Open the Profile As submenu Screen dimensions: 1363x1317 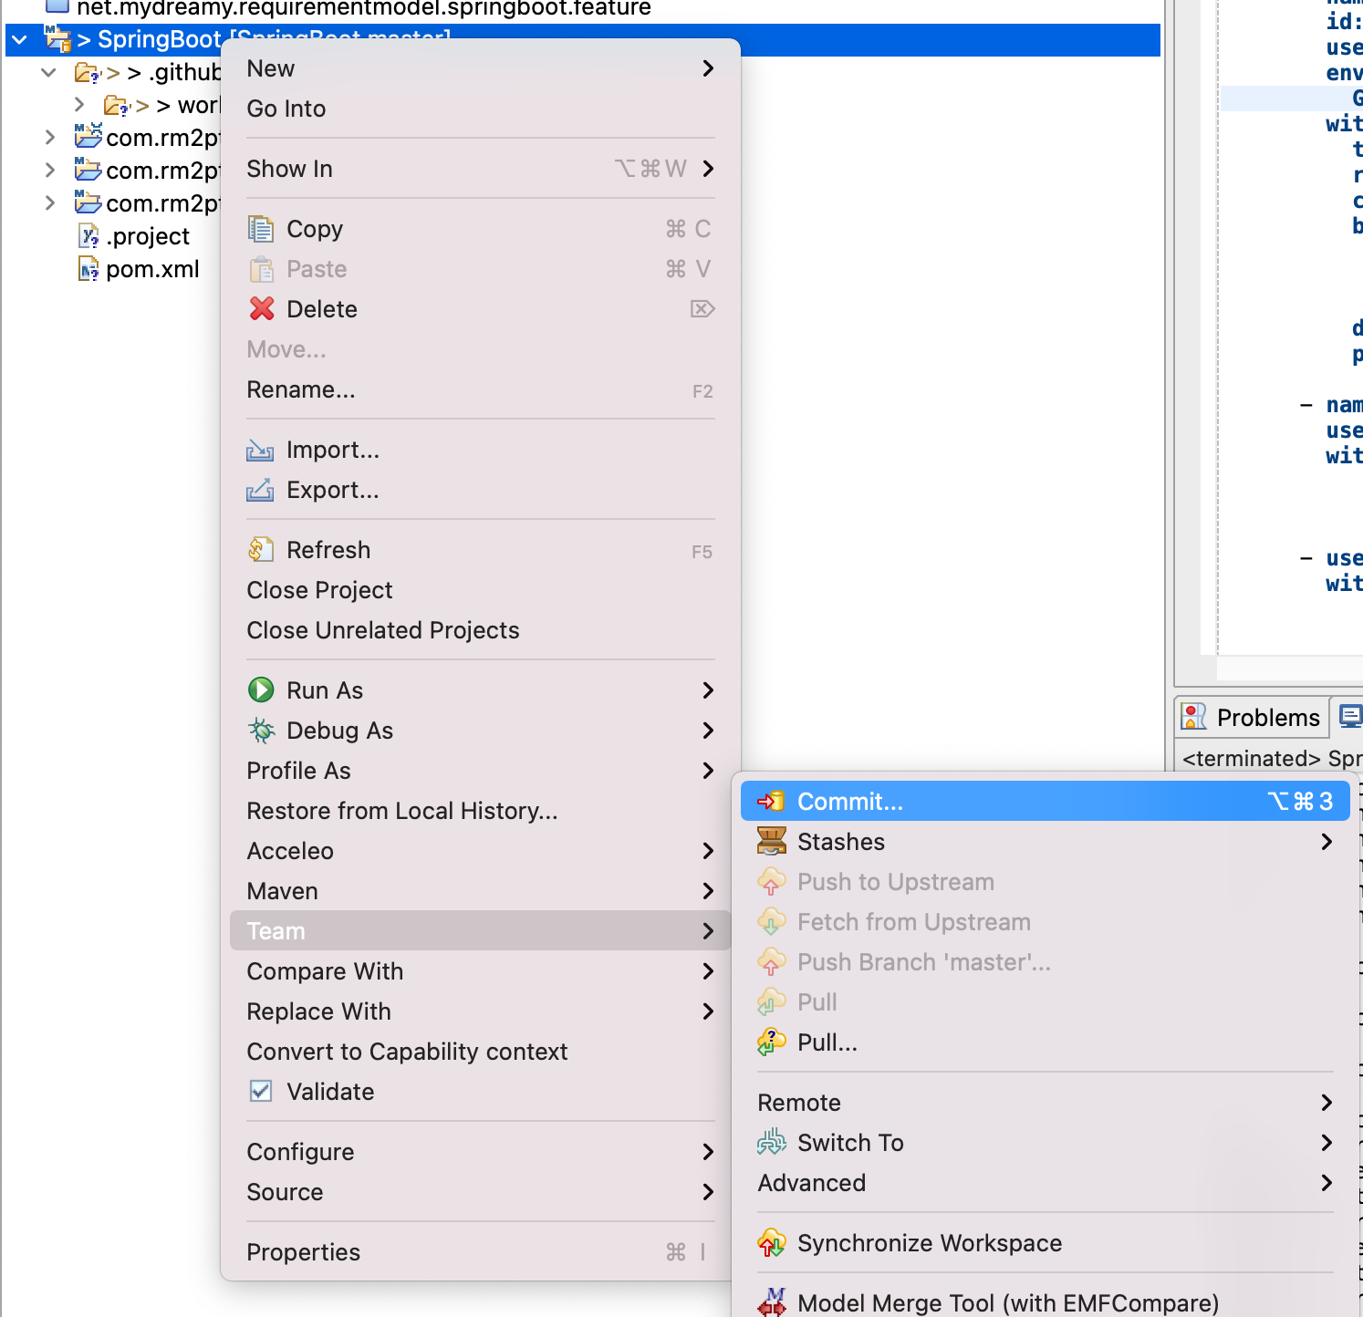coord(480,771)
